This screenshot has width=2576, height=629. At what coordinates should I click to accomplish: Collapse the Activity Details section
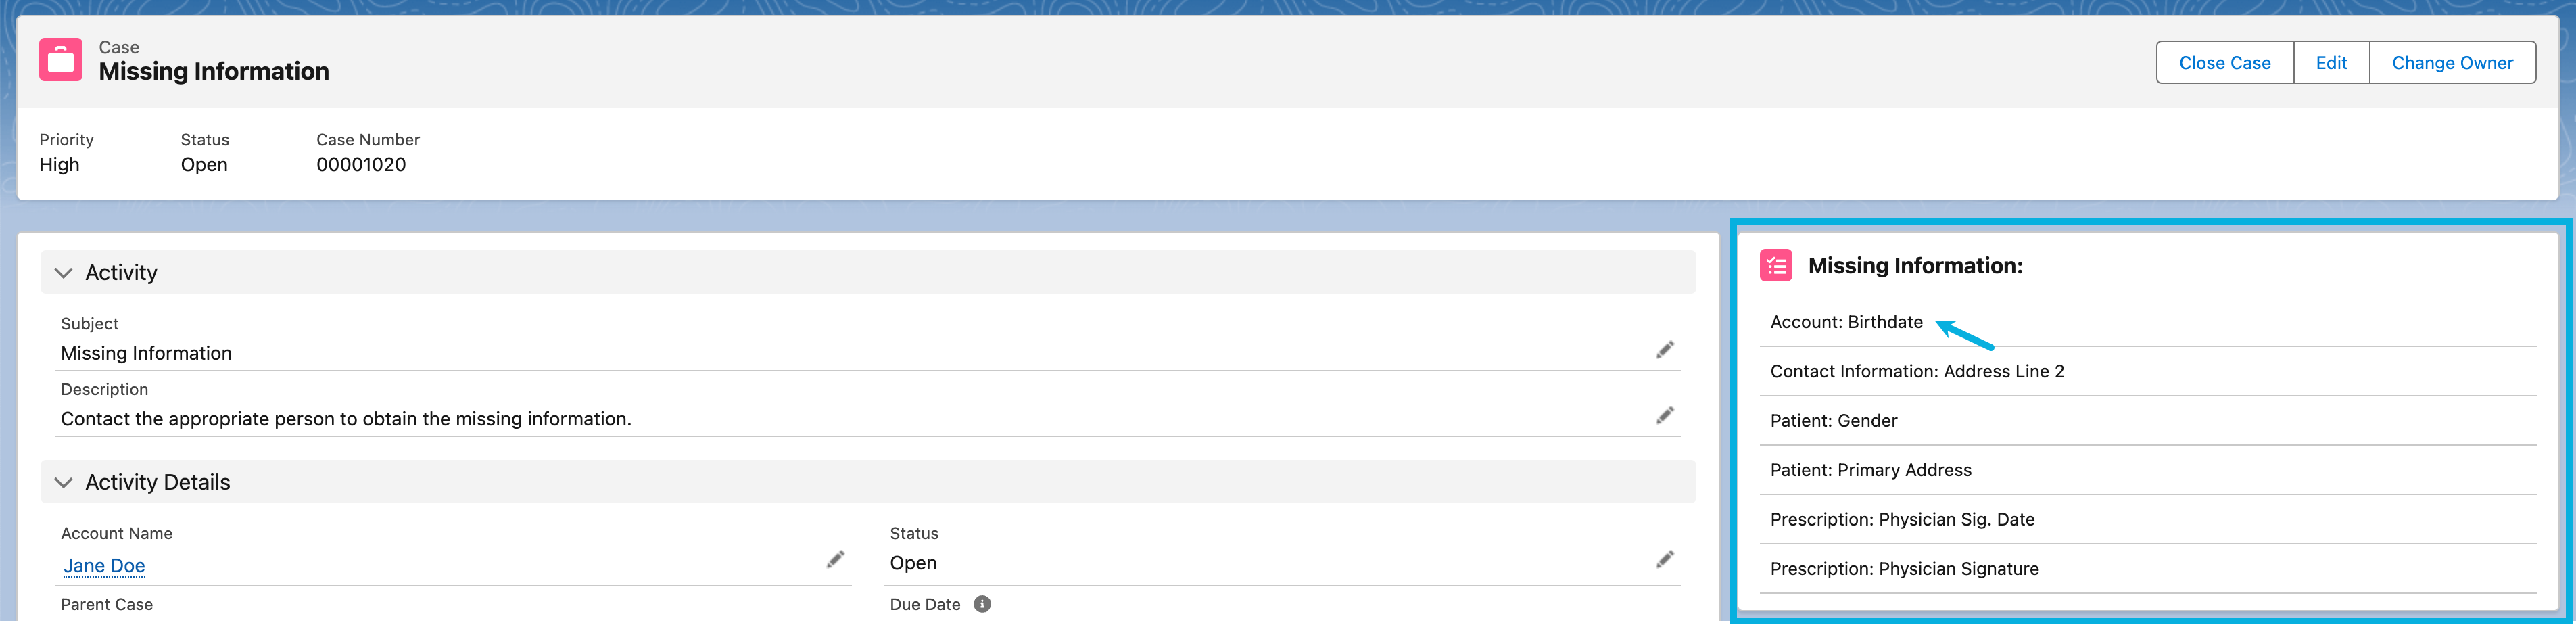click(64, 483)
